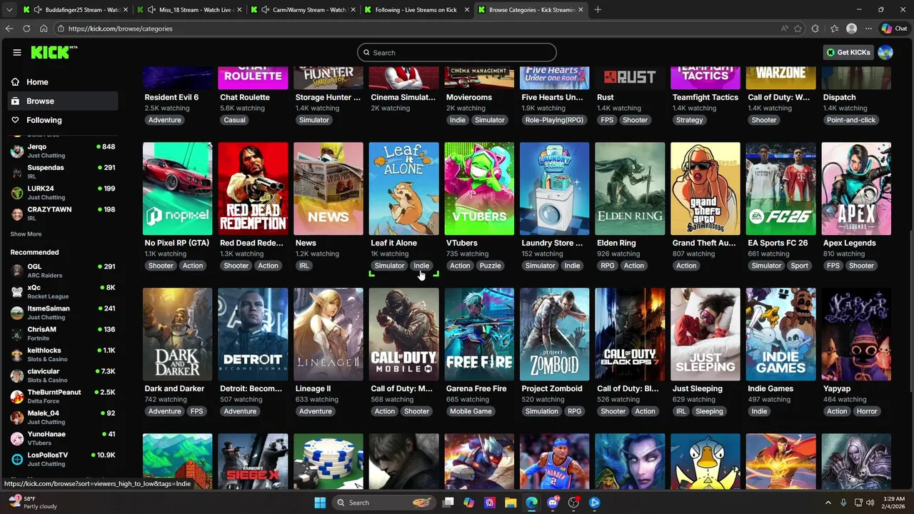Viewport: 914px width, 514px height.
Task: Click TheBurntPeanut in Recommended list
Action: tap(63, 396)
